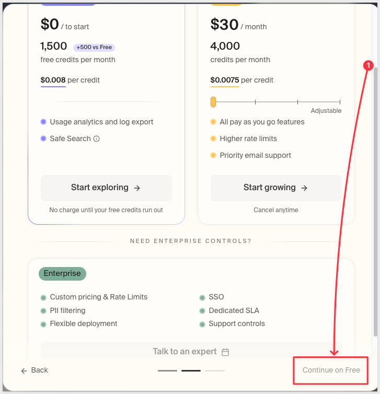Click the red annotation marker numbered 1
The image size is (380, 394).
click(x=368, y=66)
